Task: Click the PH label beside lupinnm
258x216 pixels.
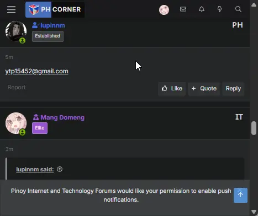Action: point(238,25)
